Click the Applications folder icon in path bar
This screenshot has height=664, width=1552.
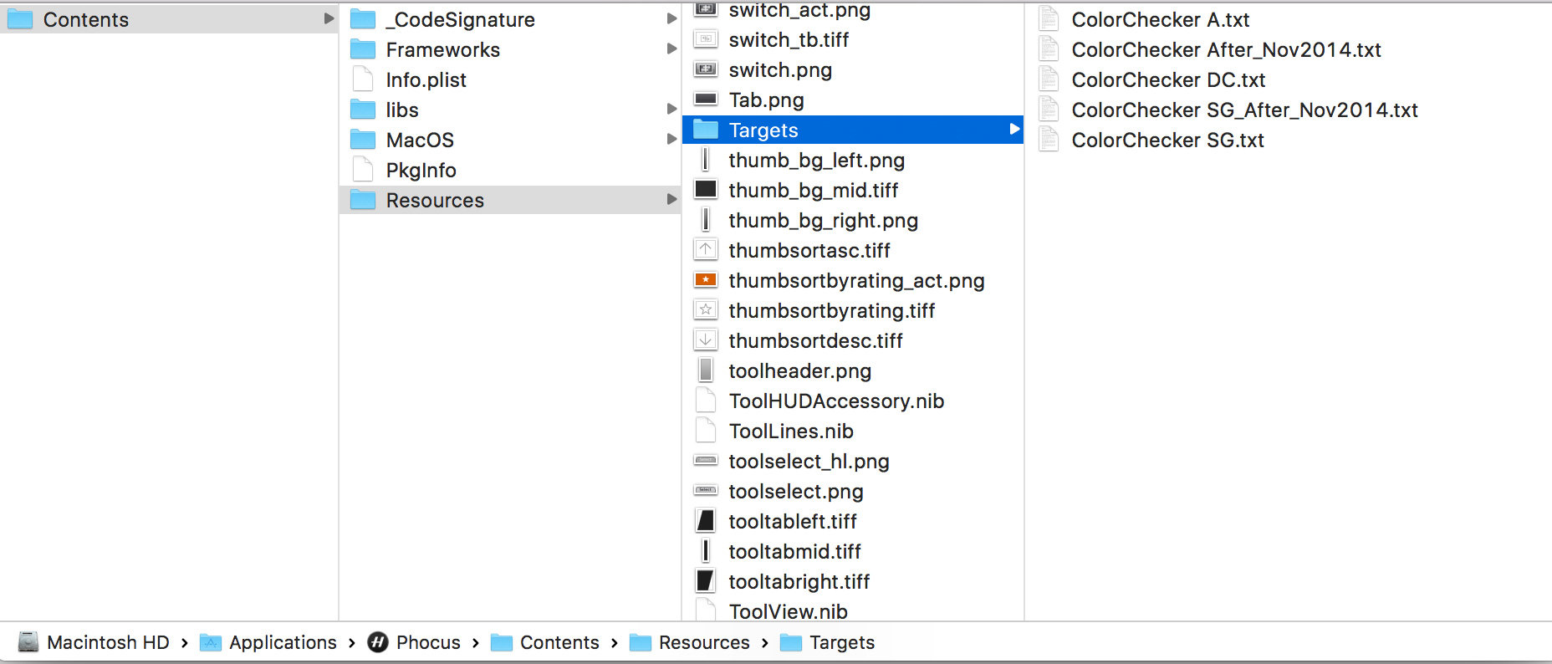(211, 642)
